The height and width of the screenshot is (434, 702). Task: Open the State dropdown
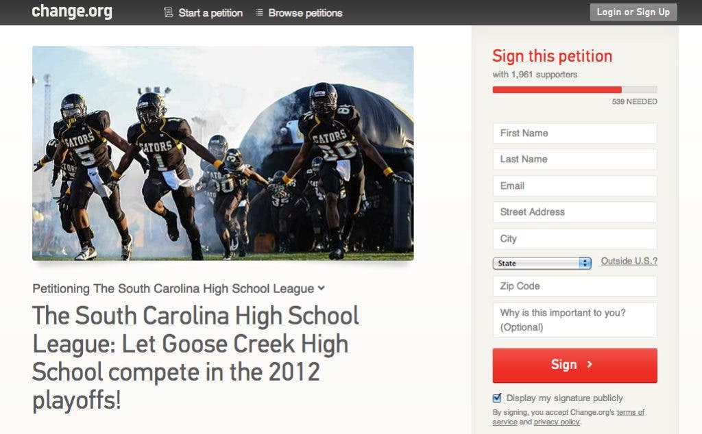tap(542, 264)
